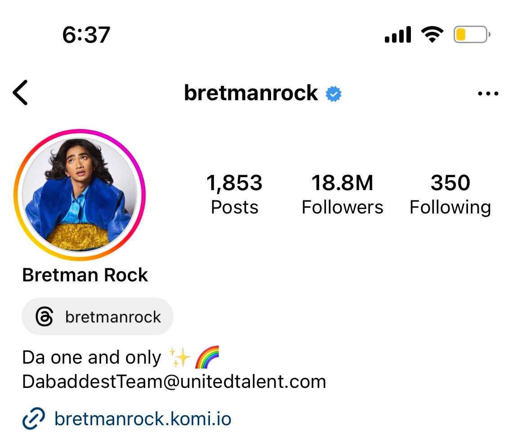This screenshot has height=436, width=526.
Task: Tap the Wi-Fi status icon
Action: [x=432, y=34]
